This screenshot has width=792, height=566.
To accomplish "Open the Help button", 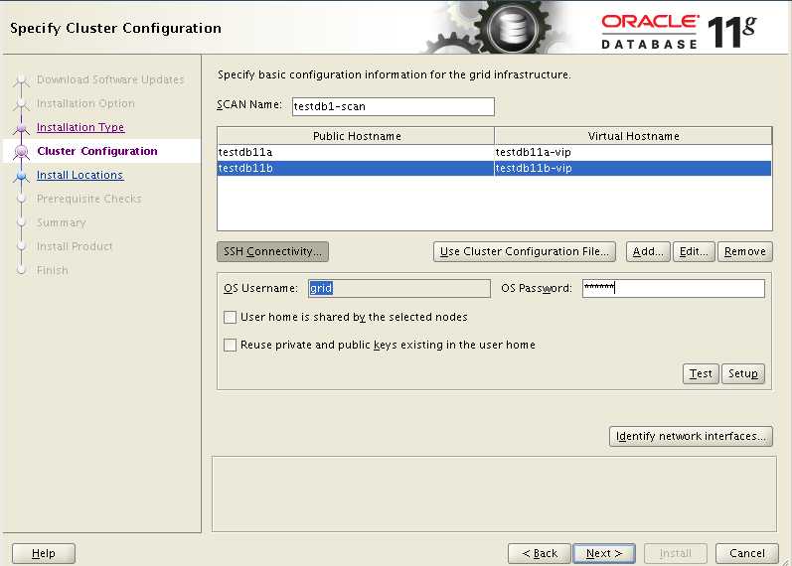I will [x=44, y=553].
